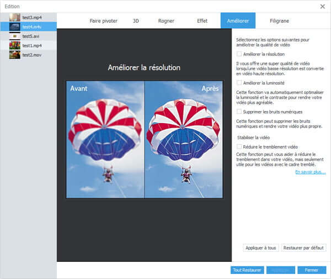Screen dimensions: 331x279
Task: Click the Appliquer à tous button
Action: (260, 248)
